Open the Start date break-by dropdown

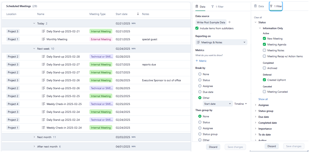(x=218, y=104)
